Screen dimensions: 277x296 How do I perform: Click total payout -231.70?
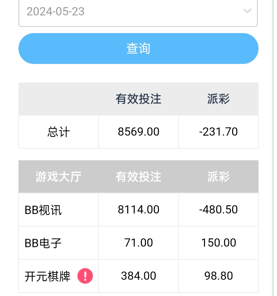(219, 132)
